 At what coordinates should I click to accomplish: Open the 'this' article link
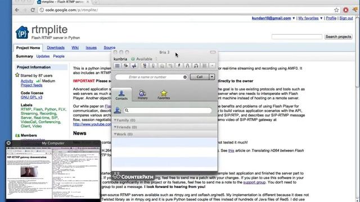point(231,151)
